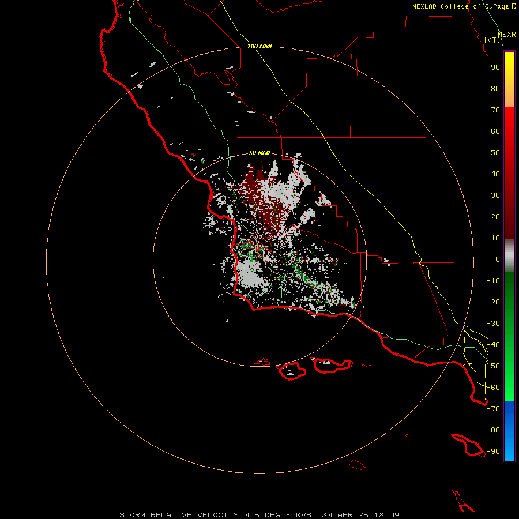Click the -30 value on the color scale
Screen dimensions: 519x519
point(493,324)
